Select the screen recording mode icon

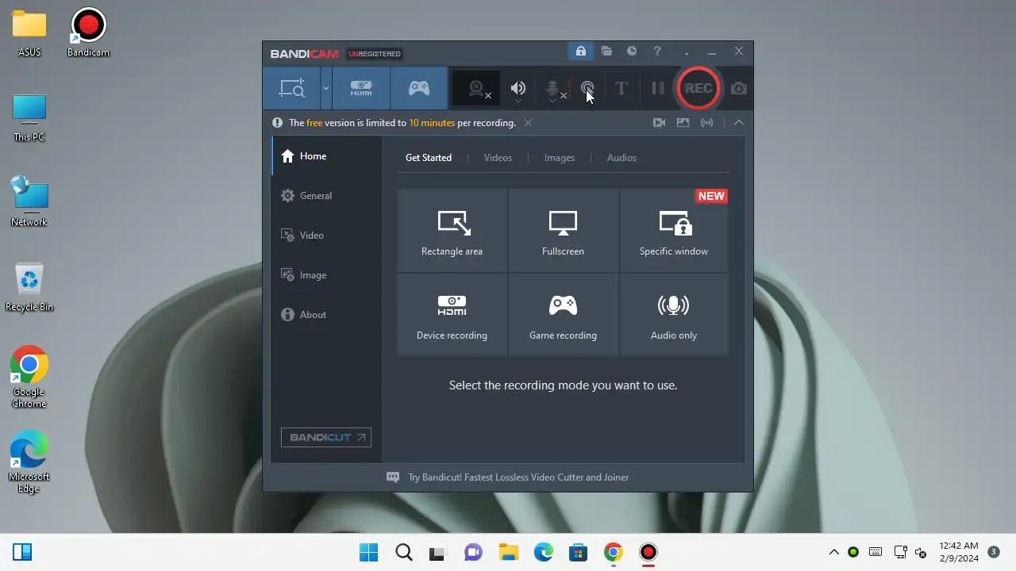coord(291,88)
